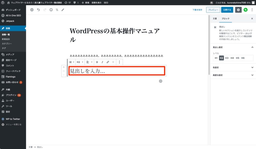
Task: Click the post title WordPressの基本操作マニュアル
Action: click(x=114, y=35)
